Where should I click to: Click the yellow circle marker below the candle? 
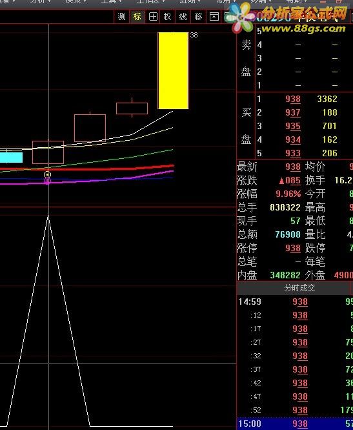[x=47, y=175]
